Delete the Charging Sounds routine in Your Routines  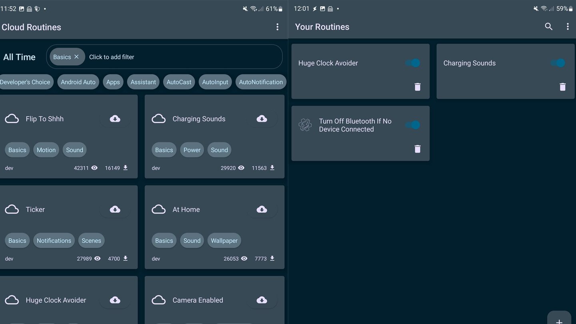562,87
